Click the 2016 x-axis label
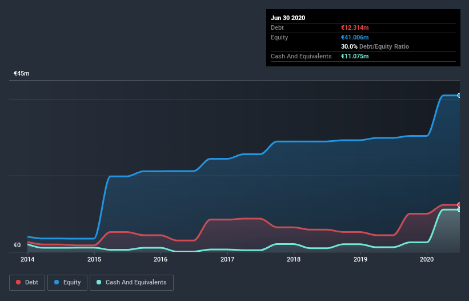469x301 pixels. 161,259
